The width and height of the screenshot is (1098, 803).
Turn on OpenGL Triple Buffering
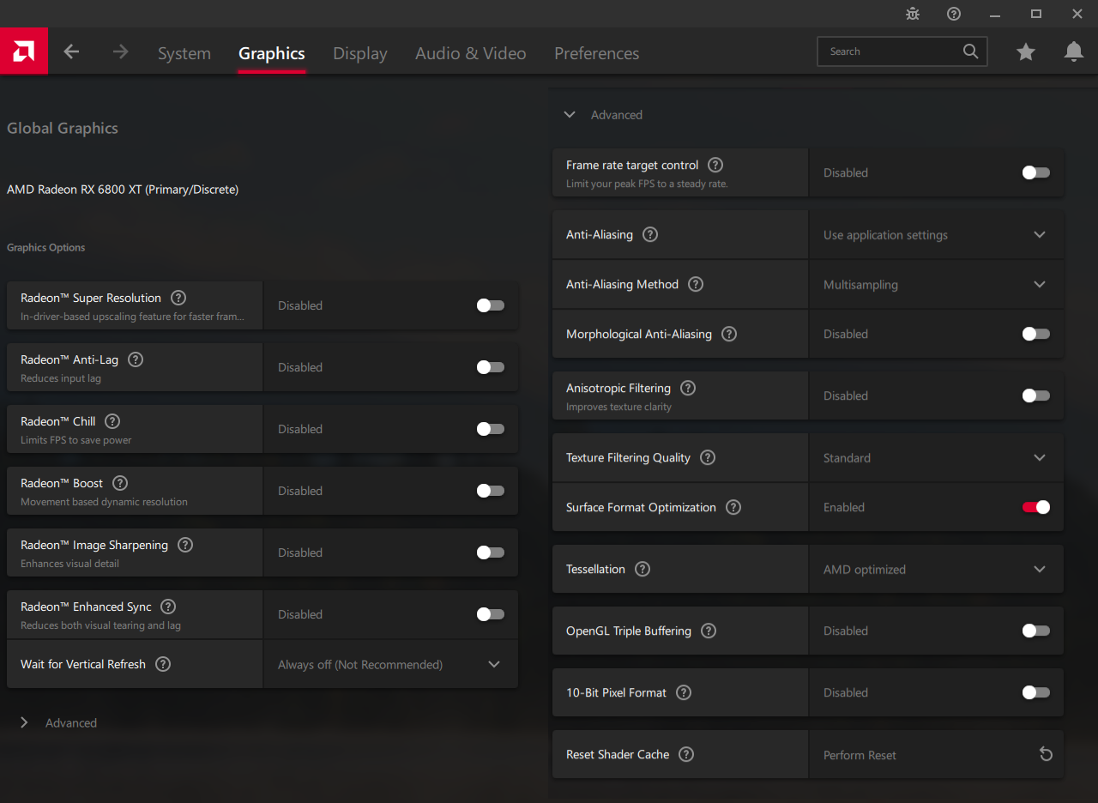tap(1036, 631)
